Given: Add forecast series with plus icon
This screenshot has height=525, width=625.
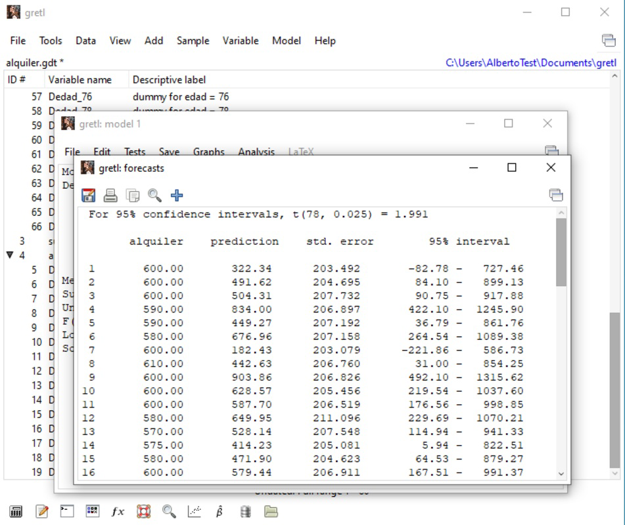Looking at the screenshot, I should 177,196.
